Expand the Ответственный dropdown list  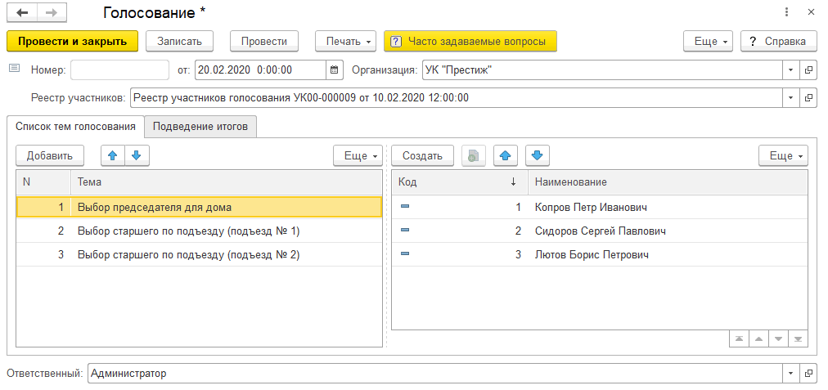point(790,374)
